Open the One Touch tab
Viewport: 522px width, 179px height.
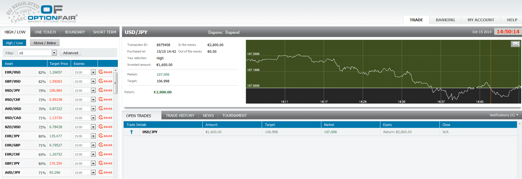45,32
